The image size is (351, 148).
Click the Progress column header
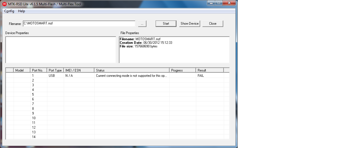183,70
